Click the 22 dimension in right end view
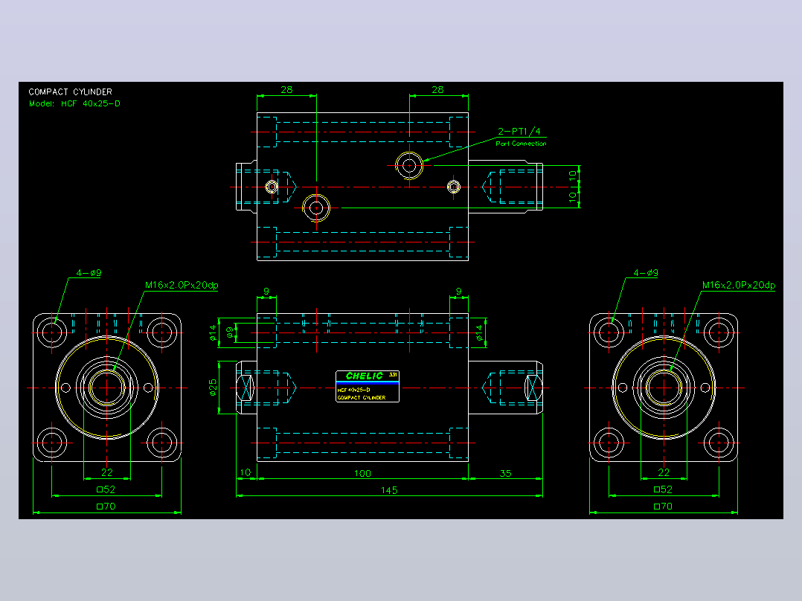Screen dimensions: 802x601 [664, 472]
